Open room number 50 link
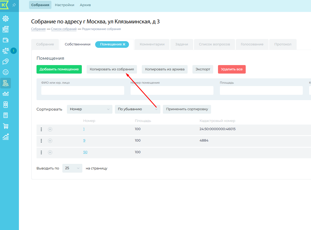The width and height of the screenshot is (311, 230). (x=85, y=152)
